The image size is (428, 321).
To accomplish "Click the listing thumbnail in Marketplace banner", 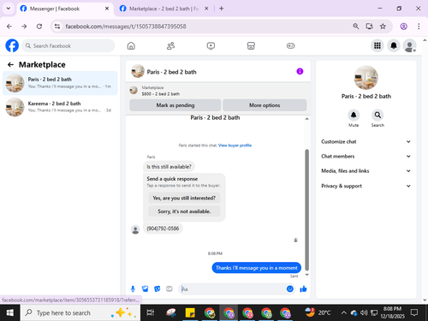I will pyautogui.click(x=134, y=91).
